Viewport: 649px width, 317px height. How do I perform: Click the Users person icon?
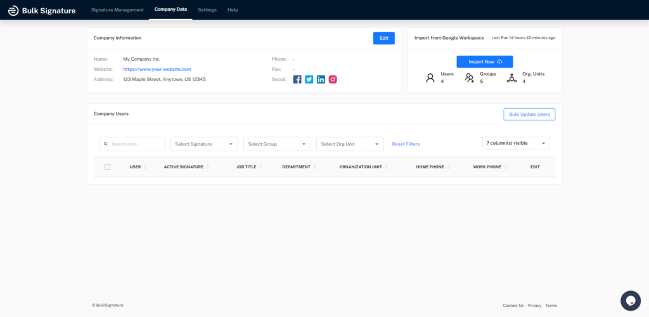tap(430, 78)
